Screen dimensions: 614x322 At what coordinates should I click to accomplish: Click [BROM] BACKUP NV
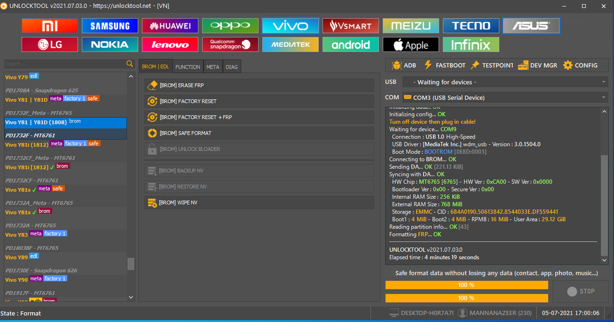pos(259,170)
